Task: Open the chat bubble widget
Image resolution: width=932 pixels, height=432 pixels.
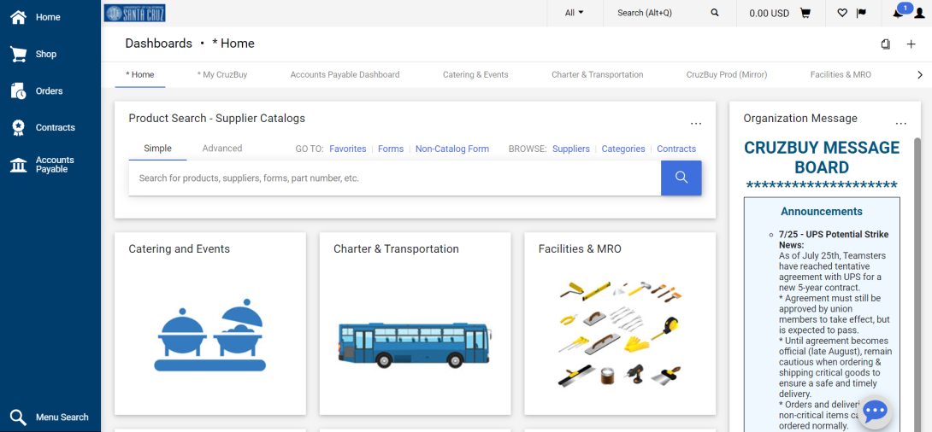Action: tap(875, 411)
